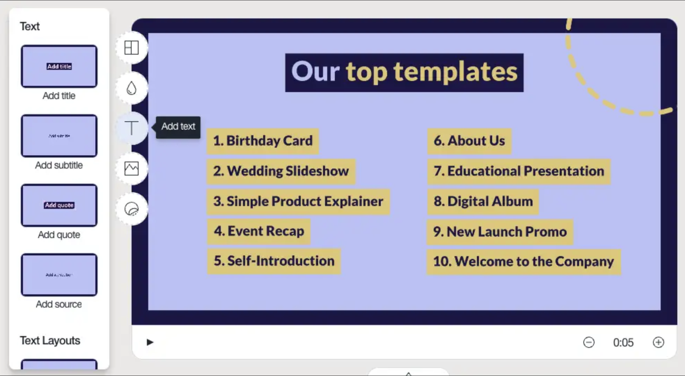
Task: Select the 2. Wedding Slideshow item
Action: click(281, 171)
